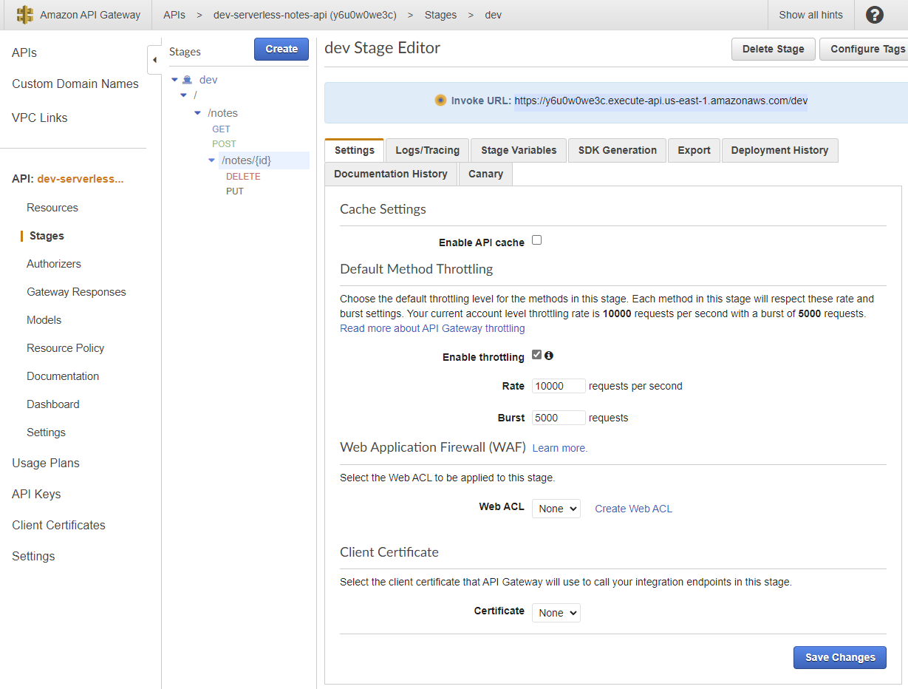The height and width of the screenshot is (689, 908).
Task: Click the Rate input field
Action: pos(559,386)
